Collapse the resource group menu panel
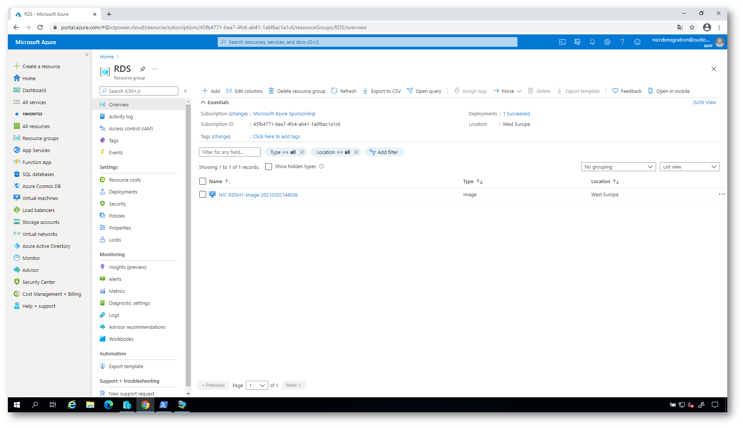This screenshot has height=428, width=743. (185, 91)
